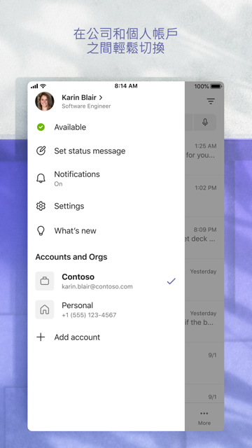The height and width of the screenshot is (448, 252).
Task: Switch to the Personal account
Action: [106, 309]
